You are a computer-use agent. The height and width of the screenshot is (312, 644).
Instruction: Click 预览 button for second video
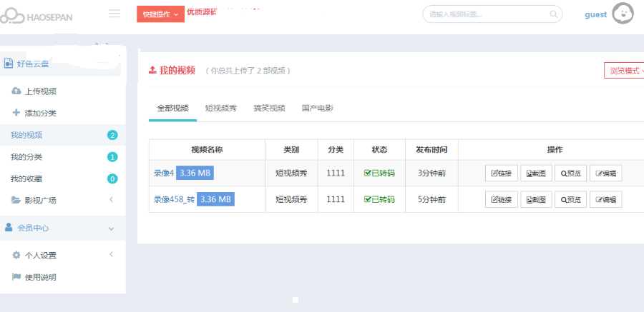570,199
